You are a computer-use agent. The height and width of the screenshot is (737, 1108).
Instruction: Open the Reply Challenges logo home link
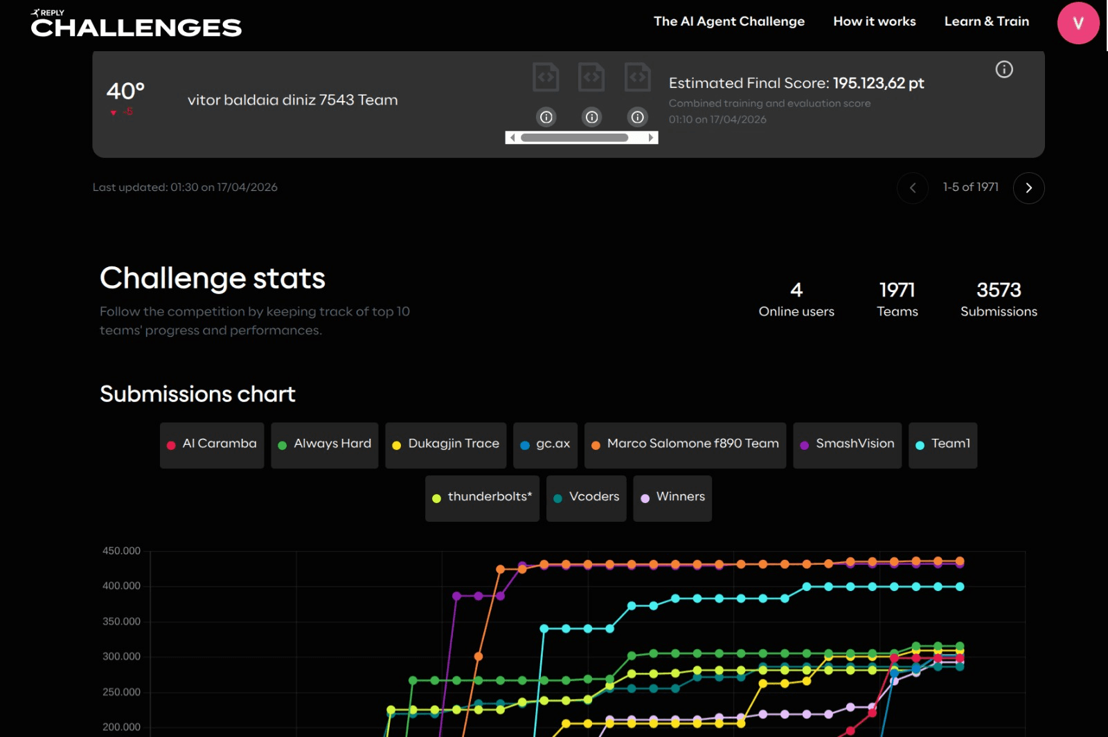(136, 23)
